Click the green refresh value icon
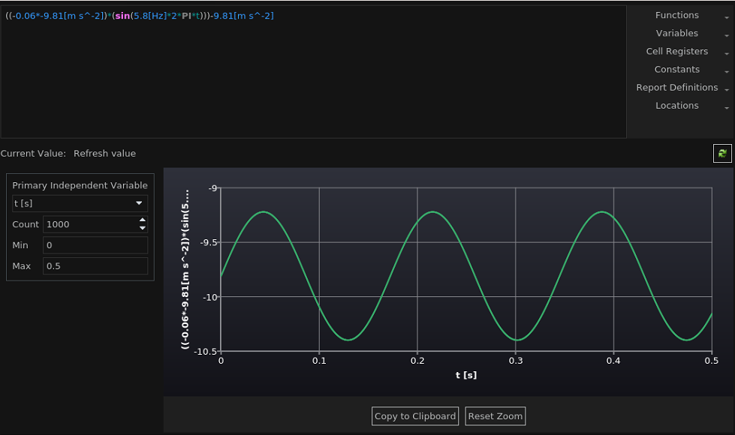Image resolution: width=735 pixels, height=435 pixels. (x=722, y=153)
